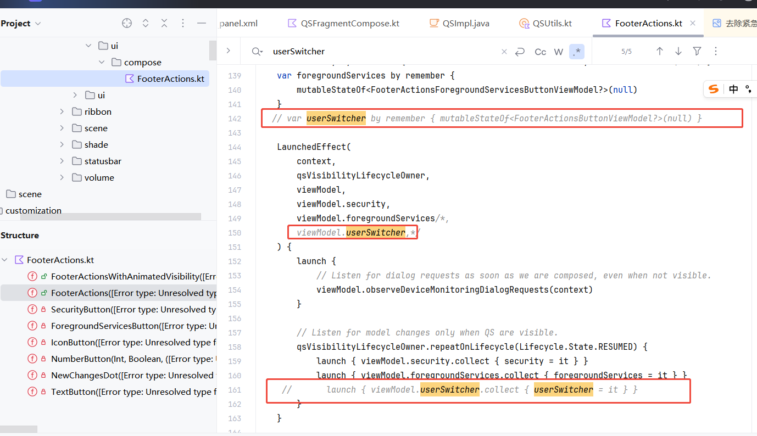Screen dimensions: 757x436
Task: Collapse all in Project panel
Action: [x=164, y=23]
